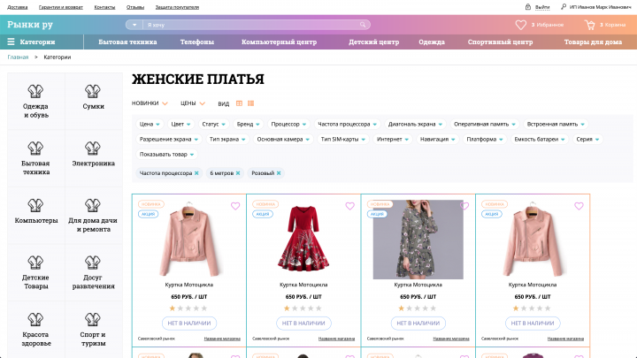Favorite the fourth product pink jacket

579,206
